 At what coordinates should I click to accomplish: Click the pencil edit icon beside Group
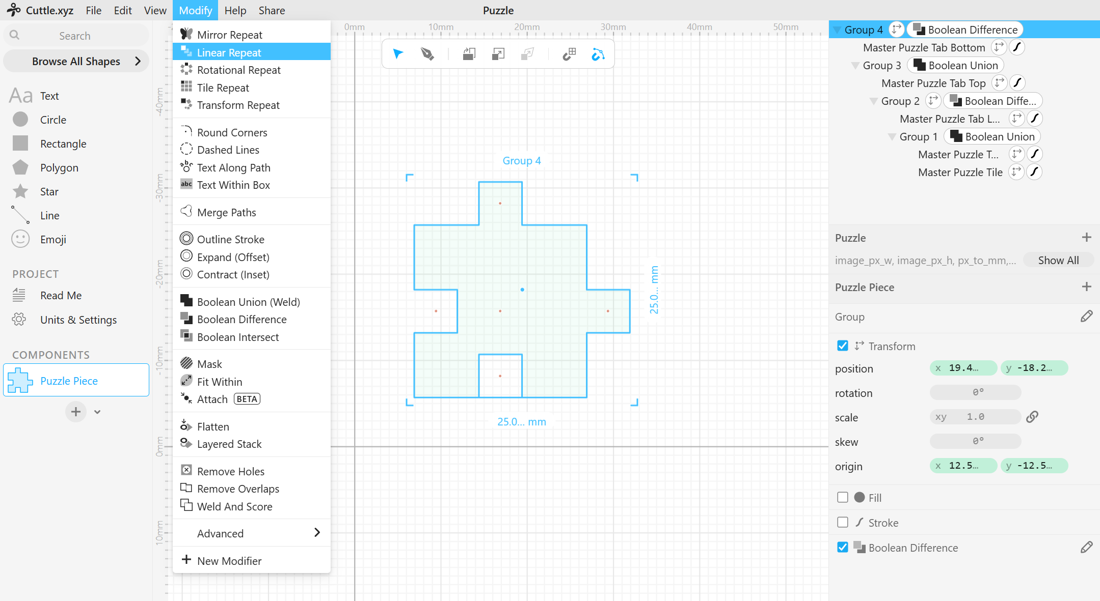[x=1086, y=317]
